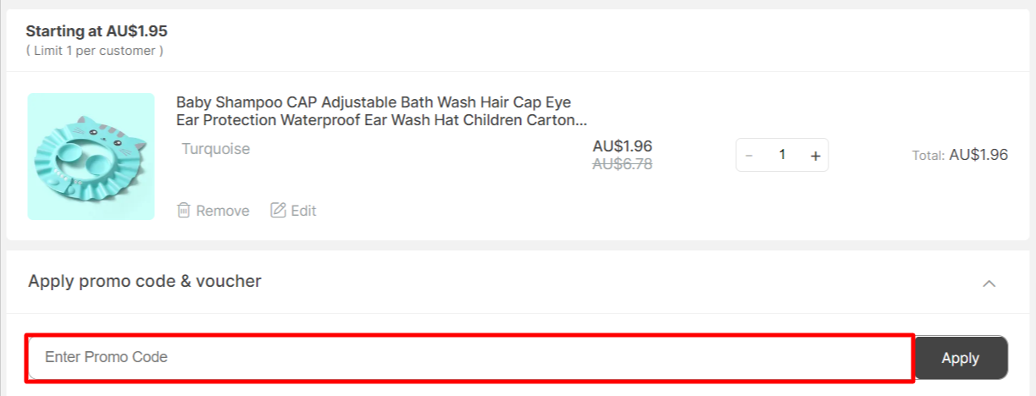Screen dimensions: 1036x396
Task: Open the baby shampoo cap thumbnail
Action: 91,157
